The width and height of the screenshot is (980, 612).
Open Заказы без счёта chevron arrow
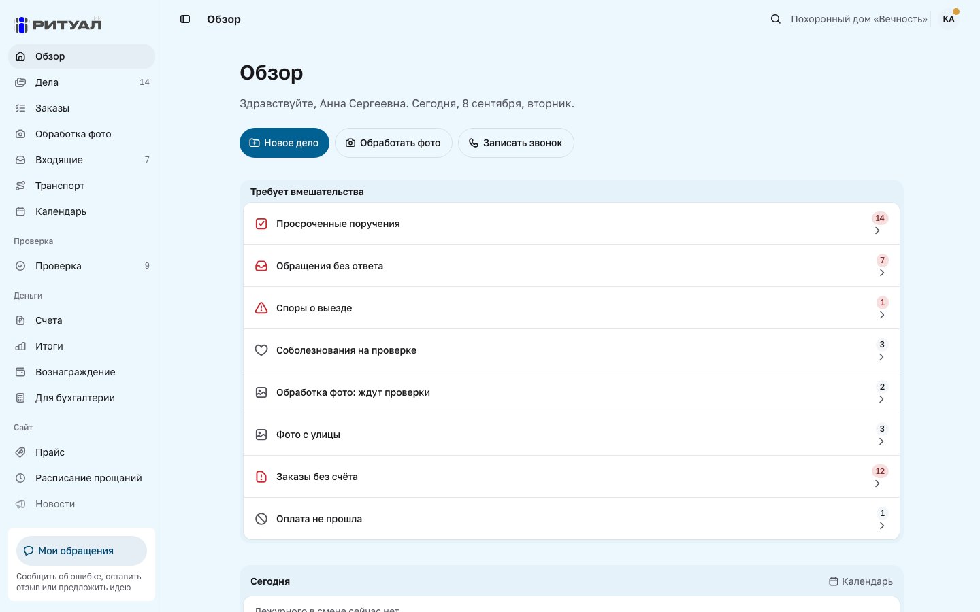(877, 483)
